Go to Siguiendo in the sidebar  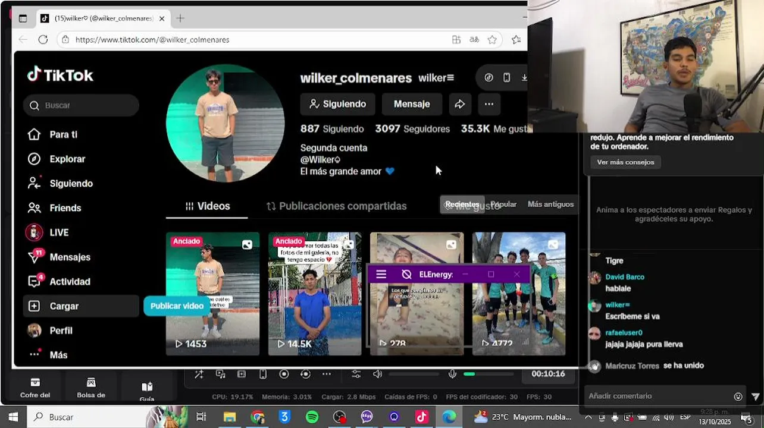click(x=60, y=183)
